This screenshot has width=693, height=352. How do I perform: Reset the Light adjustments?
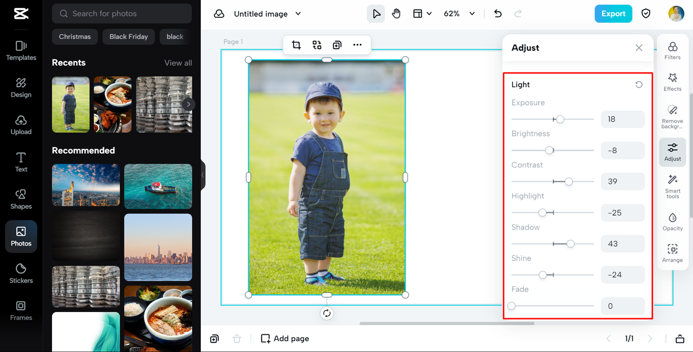click(639, 84)
